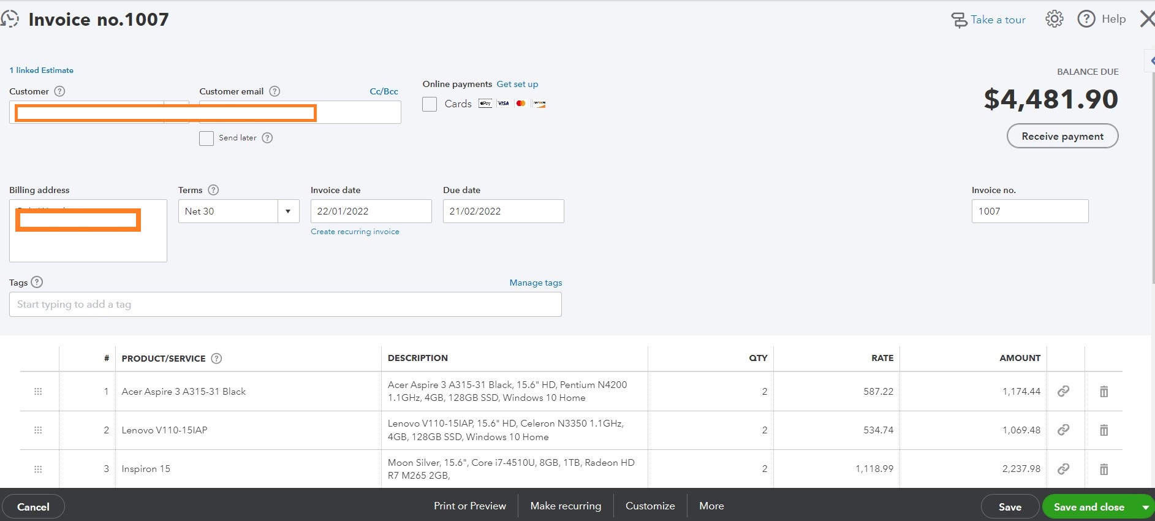Viewport: 1155px width, 521px height.
Task: Tick the Send later checkbox
Action: 206,138
